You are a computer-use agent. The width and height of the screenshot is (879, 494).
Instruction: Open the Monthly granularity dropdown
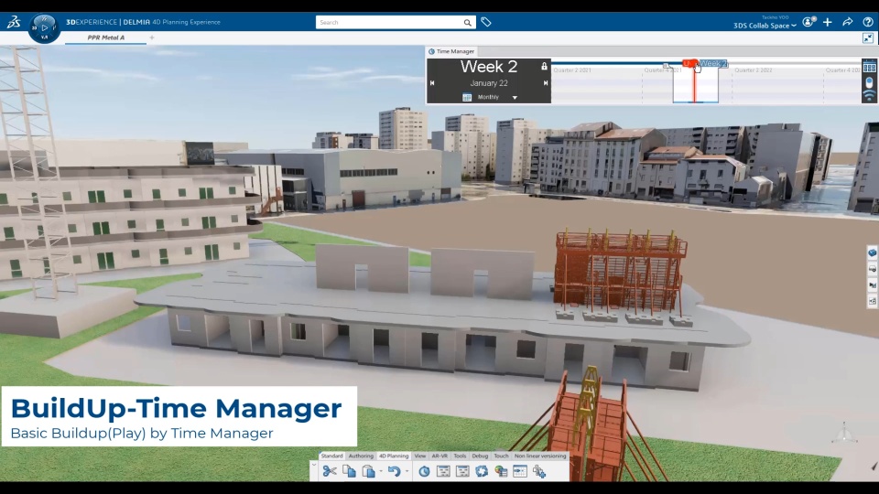pyautogui.click(x=515, y=98)
